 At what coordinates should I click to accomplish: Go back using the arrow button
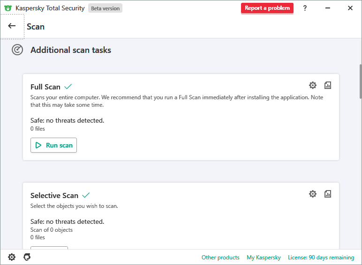pyautogui.click(x=12, y=26)
